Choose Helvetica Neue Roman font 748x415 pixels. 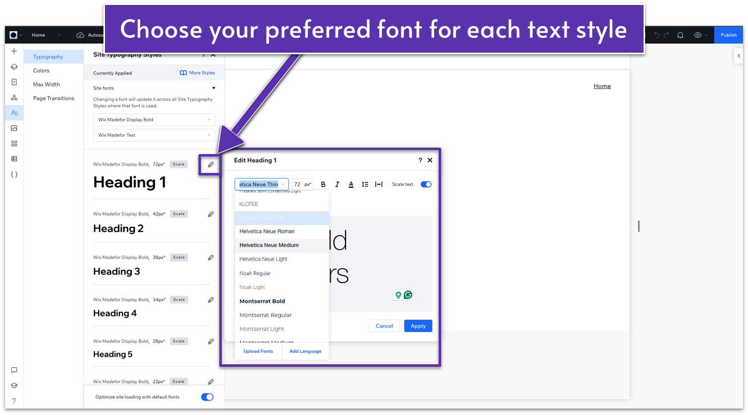tap(282, 232)
